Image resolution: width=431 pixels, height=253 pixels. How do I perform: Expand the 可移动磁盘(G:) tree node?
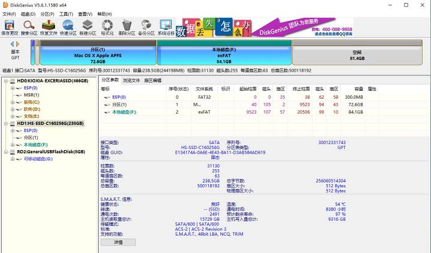(x=13, y=159)
